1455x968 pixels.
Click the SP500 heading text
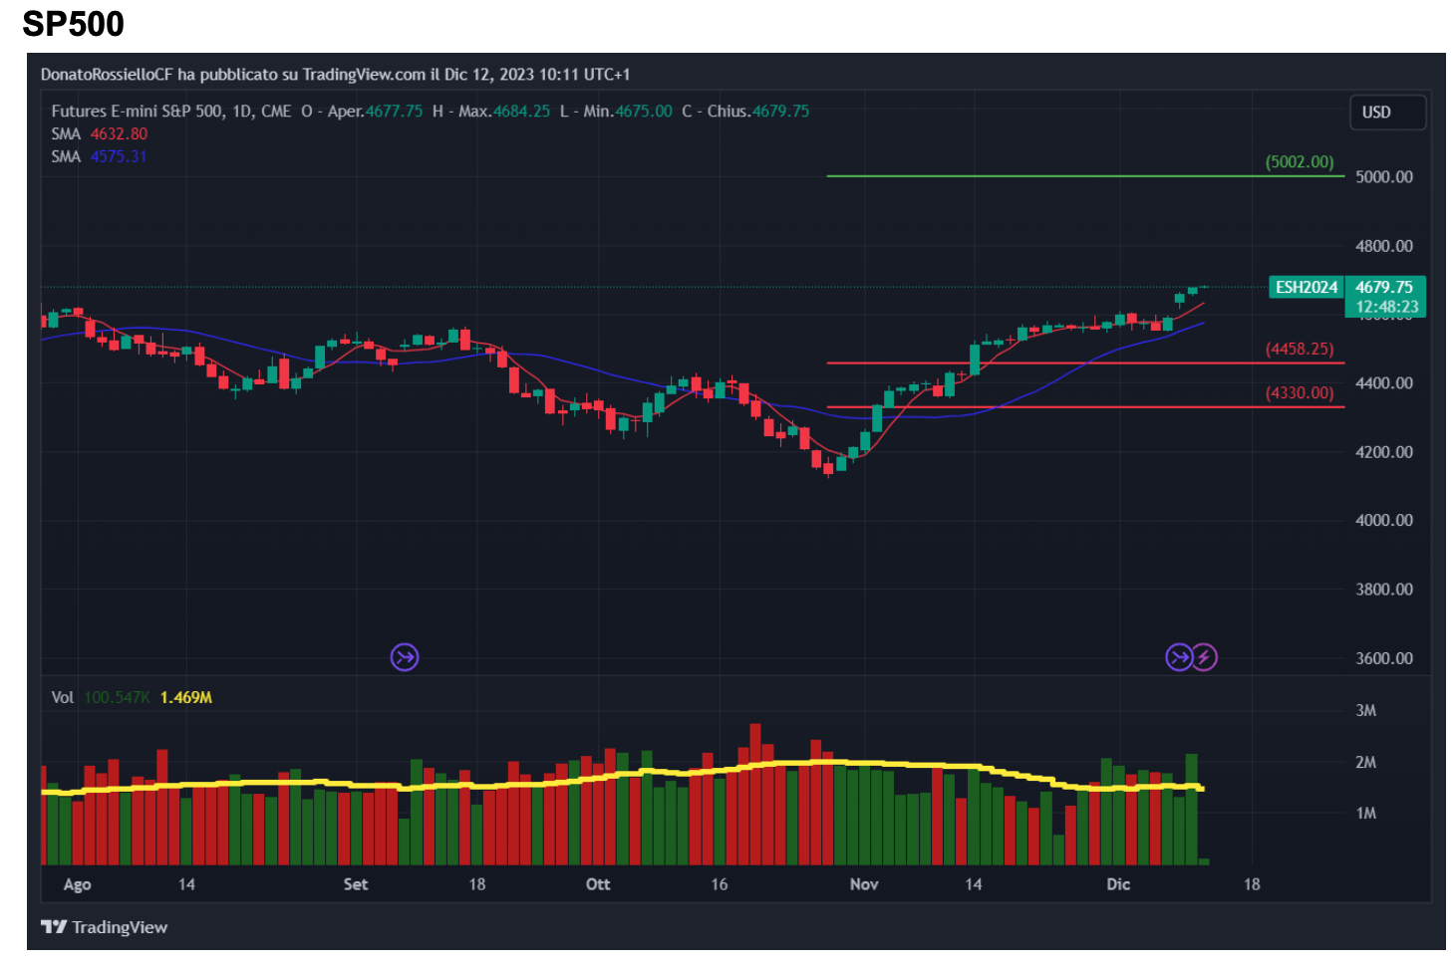74,24
